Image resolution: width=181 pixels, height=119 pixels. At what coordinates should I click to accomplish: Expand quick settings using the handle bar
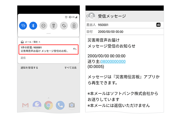[49, 34]
